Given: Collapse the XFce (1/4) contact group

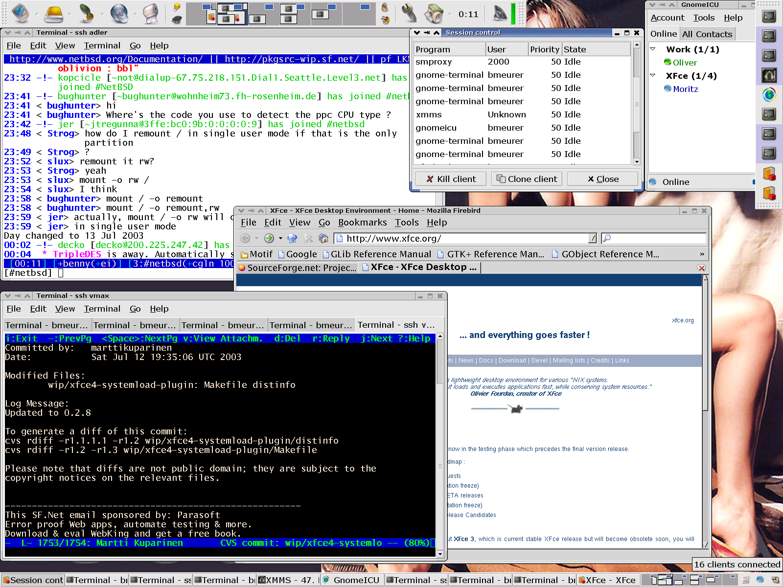Looking at the screenshot, I should [653, 75].
